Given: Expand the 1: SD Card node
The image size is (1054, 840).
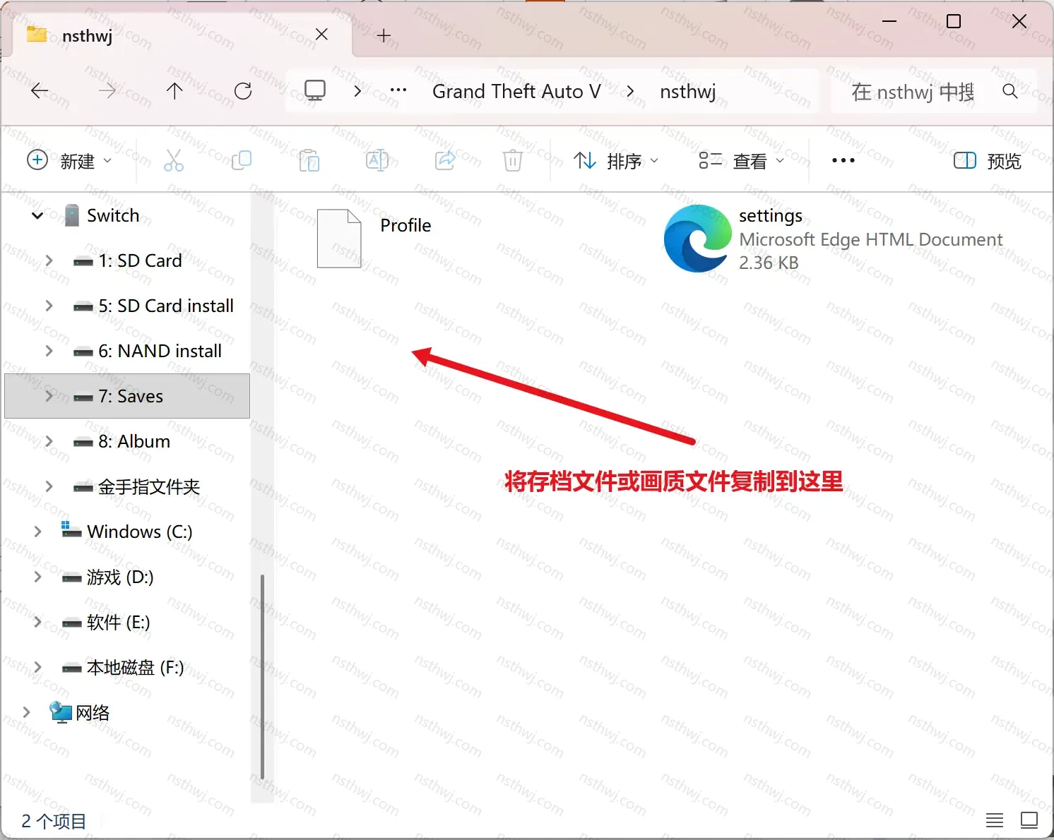Looking at the screenshot, I should coord(49,260).
